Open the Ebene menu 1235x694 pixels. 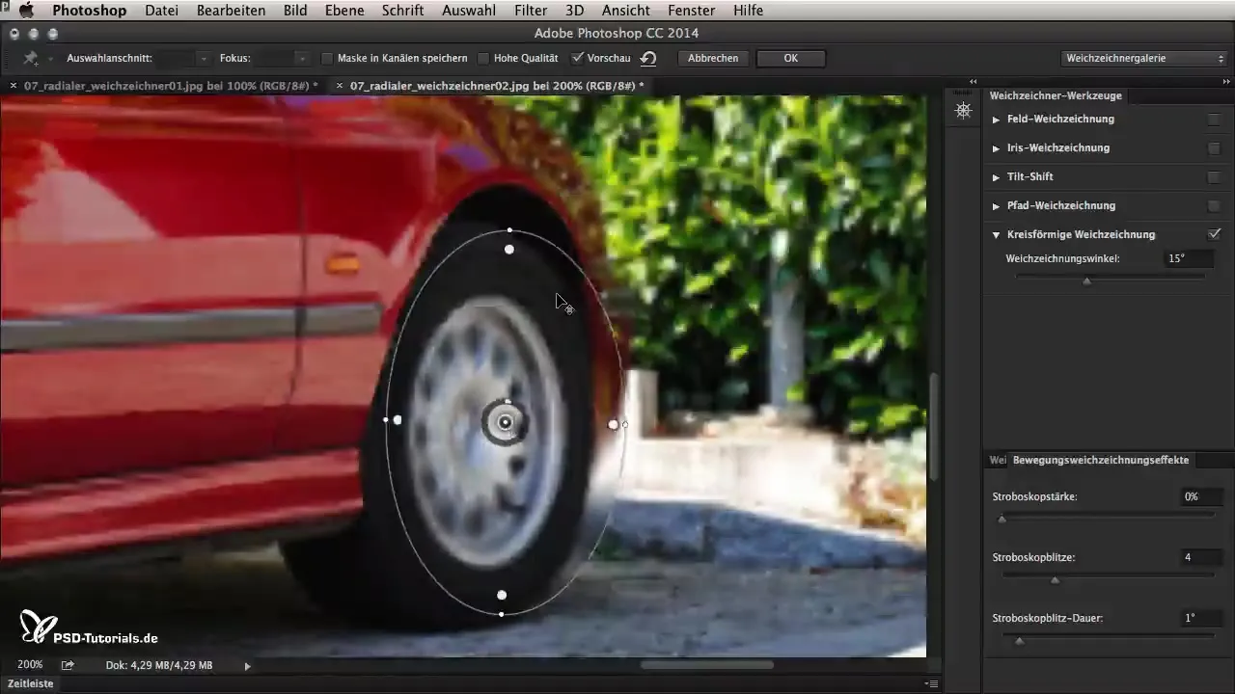click(x=346, y=11)
